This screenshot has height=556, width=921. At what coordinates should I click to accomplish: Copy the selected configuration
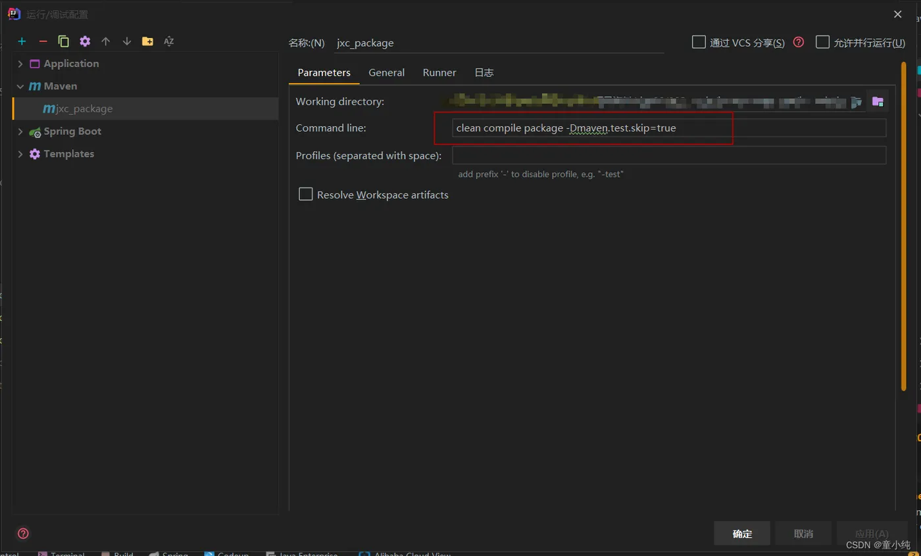(64, 41)
